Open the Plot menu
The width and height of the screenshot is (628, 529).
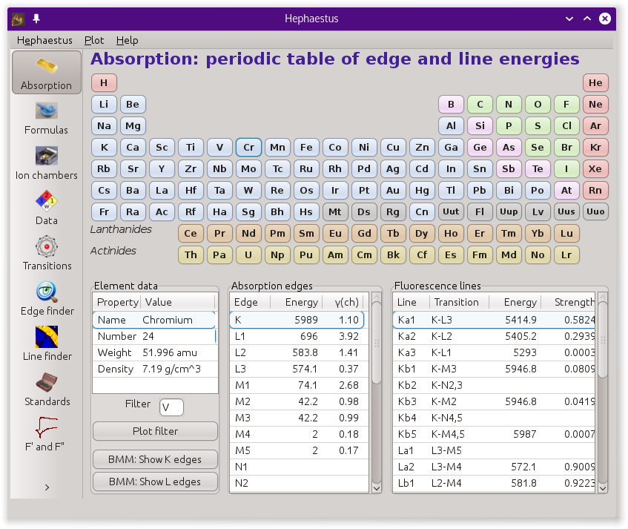(94, 40)
